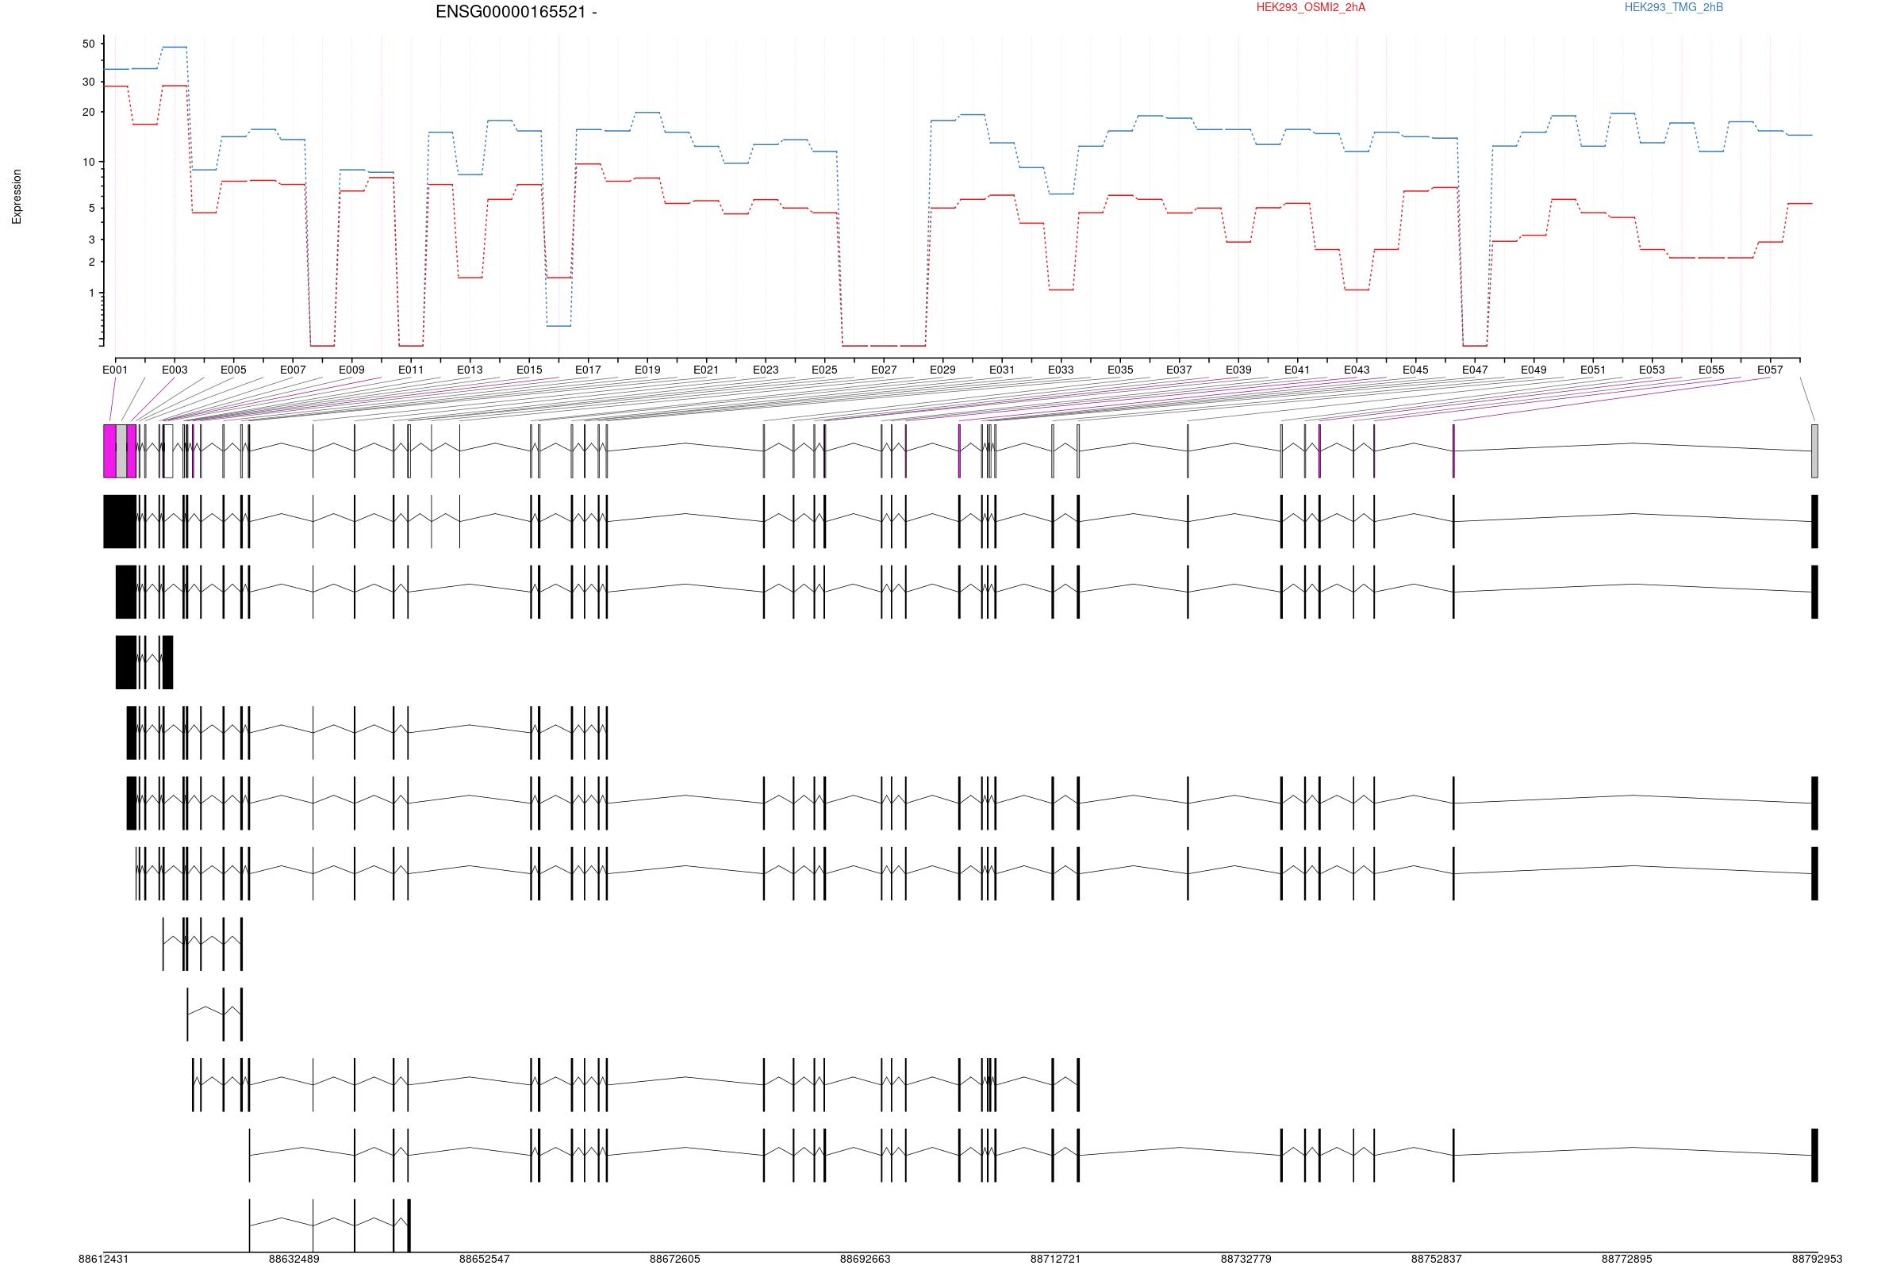1904x1277 pixels.
Task: Click exon label E055
Action: tap(1711, 370)
